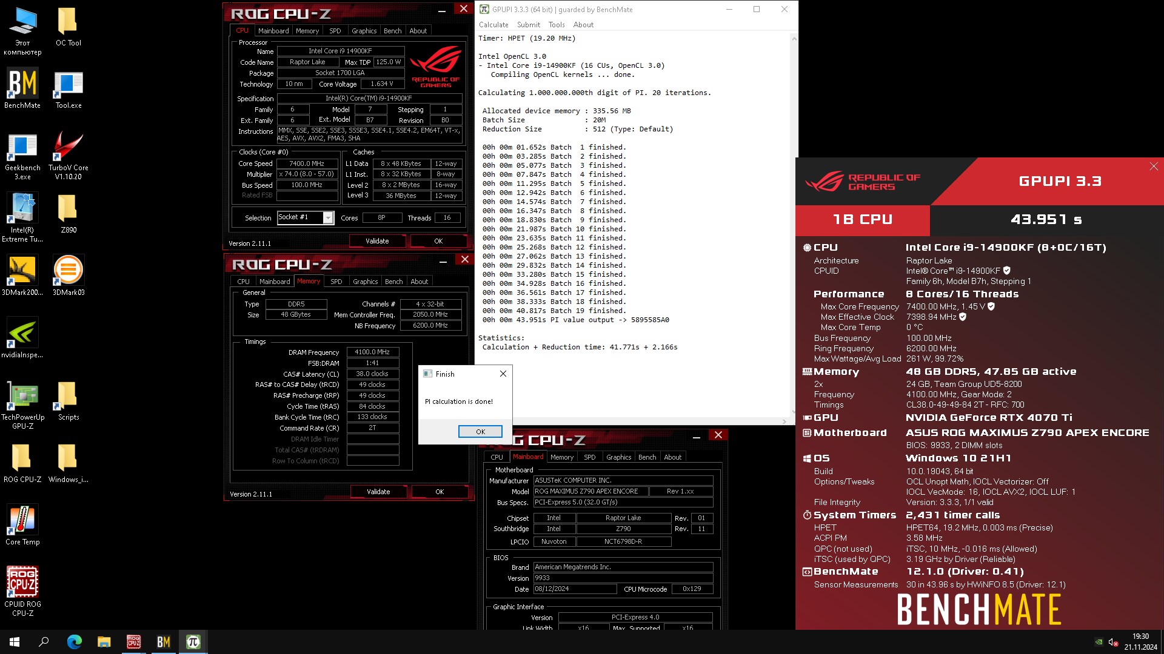Open the Windows_i... folder icon
The height and width of the screenshot is (654, 1164).
pos(68,463)
